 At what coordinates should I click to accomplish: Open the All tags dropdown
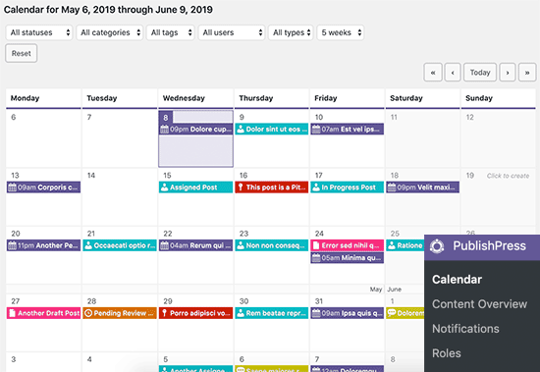171,32
